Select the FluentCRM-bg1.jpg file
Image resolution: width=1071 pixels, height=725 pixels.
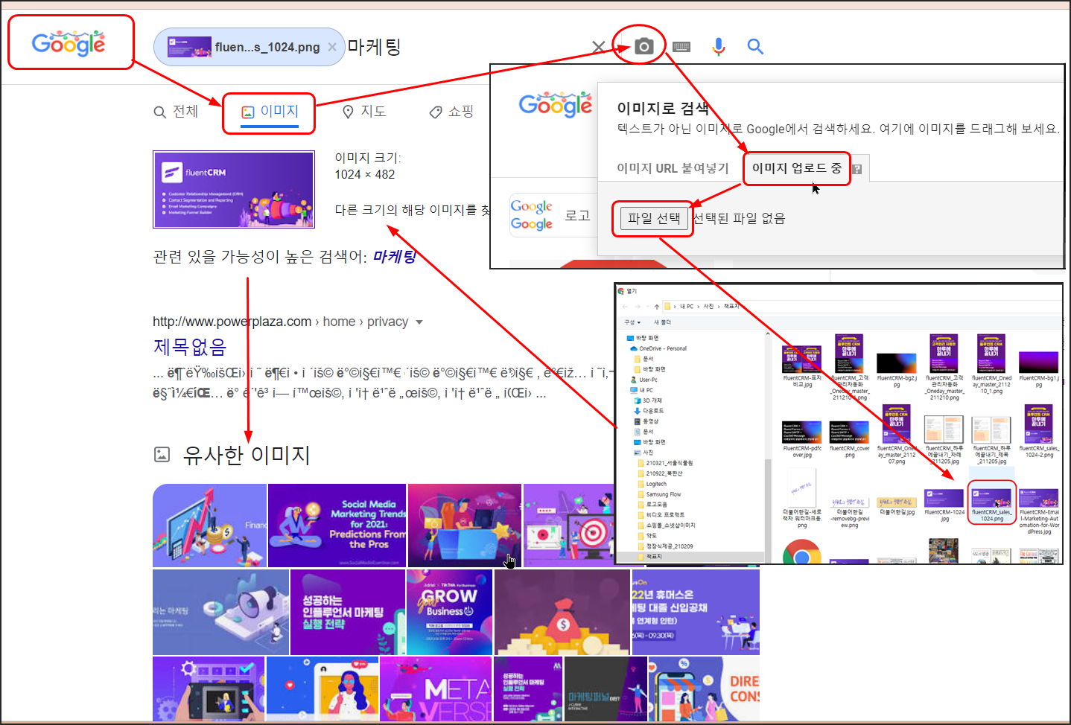click(1039, 368)
